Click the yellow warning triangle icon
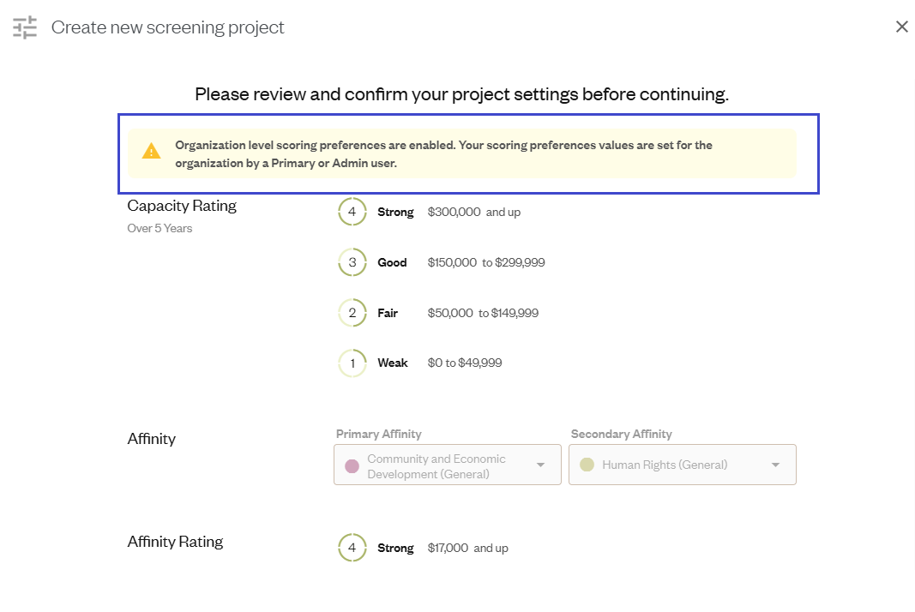The height and width of the screenshot is (612, 915). 151,151
